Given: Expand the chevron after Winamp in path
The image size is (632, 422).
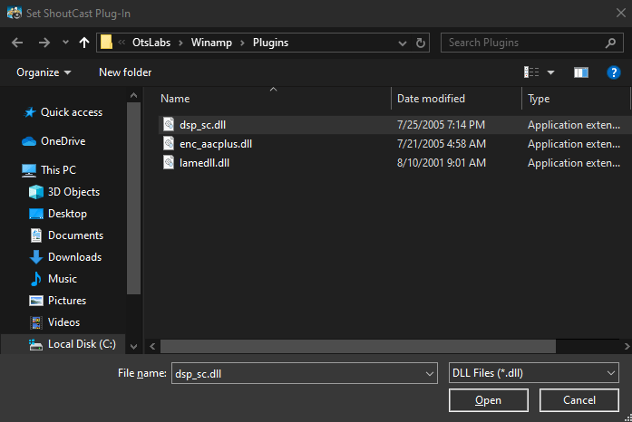Looking at the screenshot, I should coord(243,43).
